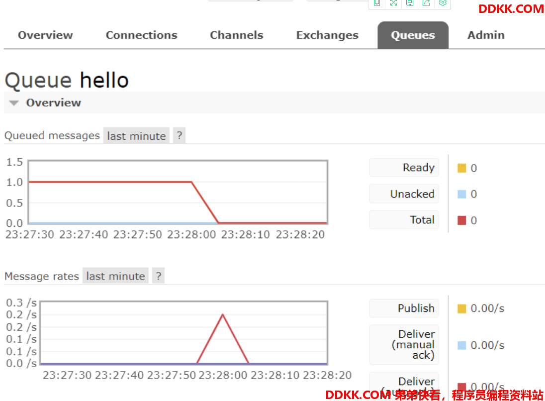545x401 pixels.
Task: Open the Queued messages 'last minute' range selector
Action: 136,136
